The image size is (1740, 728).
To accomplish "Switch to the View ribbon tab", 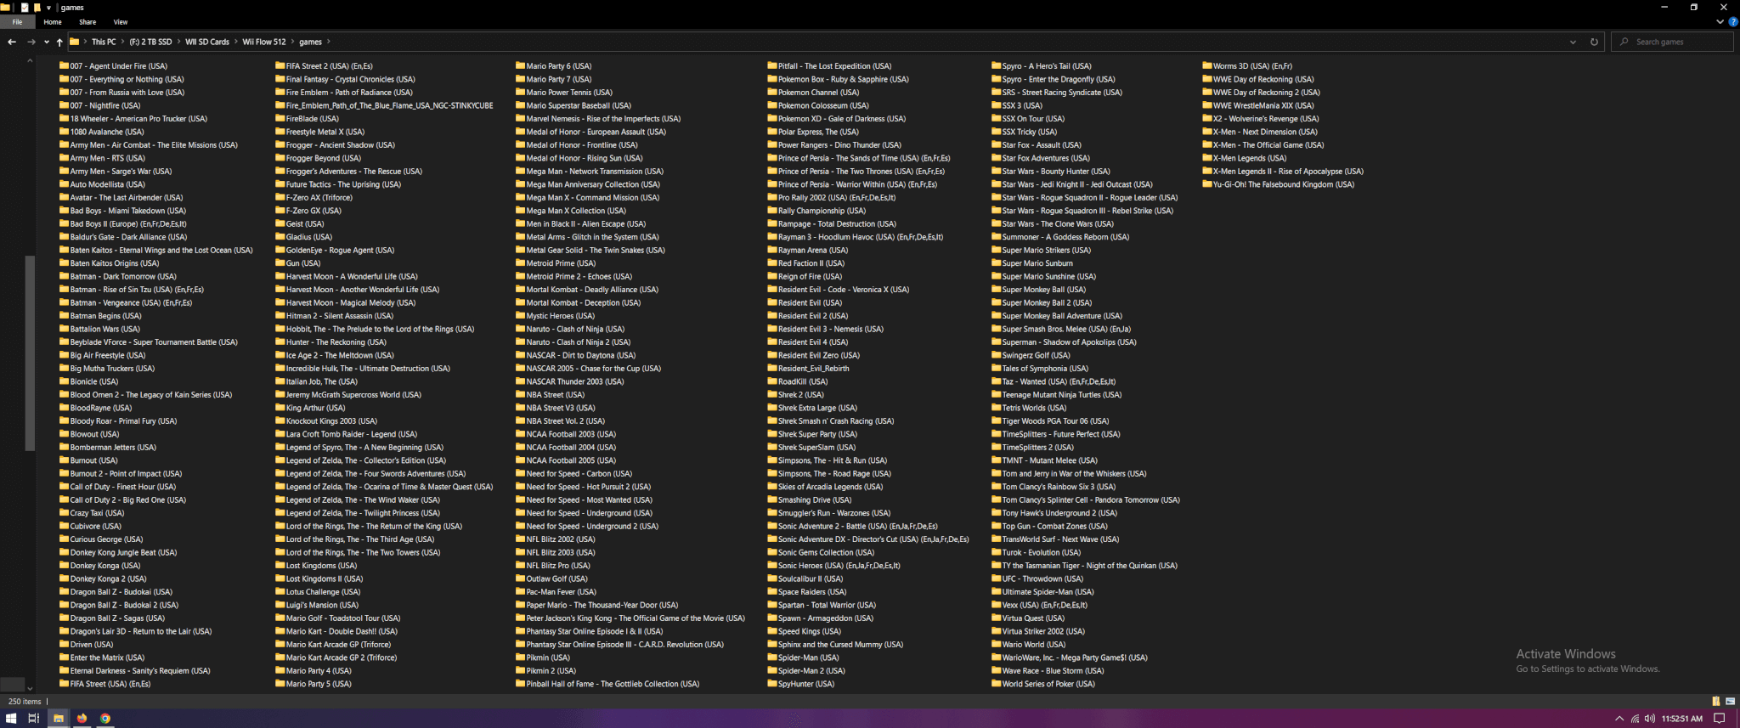I will pyautogui.click(x=121, y=22).
